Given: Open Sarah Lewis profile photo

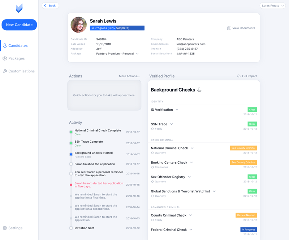Looking at the screenshot, I should coord(79,25).
